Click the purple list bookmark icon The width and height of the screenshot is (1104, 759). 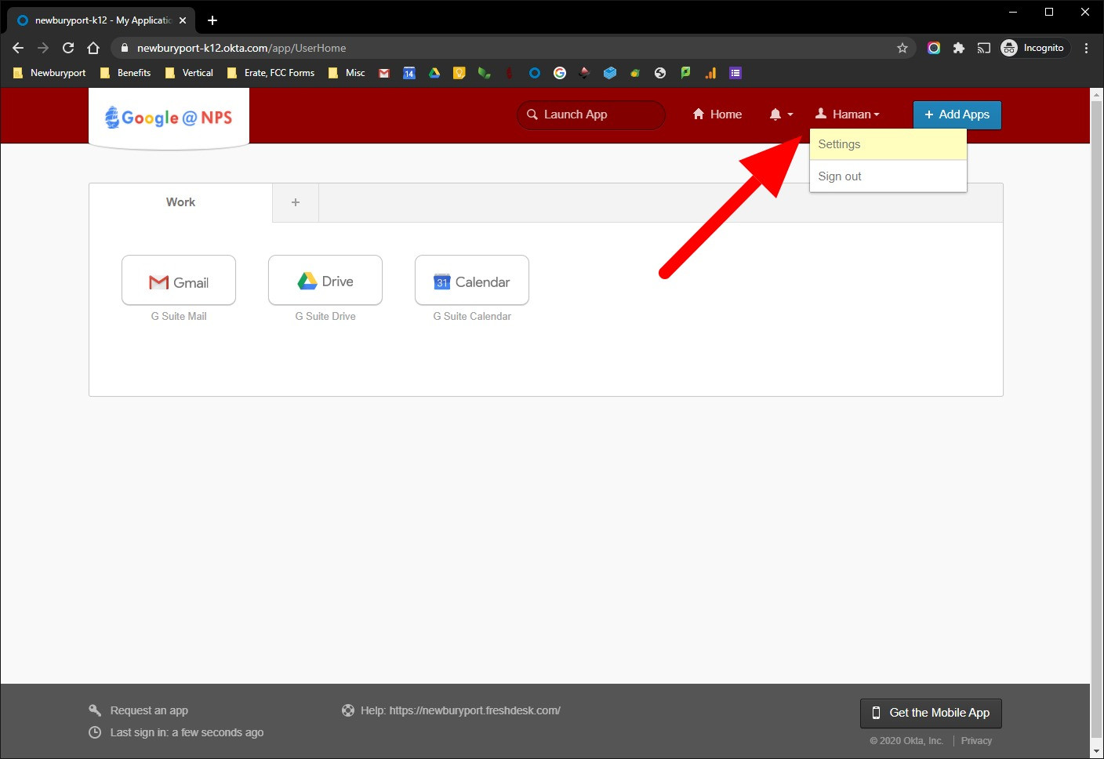tap(735, 73)
